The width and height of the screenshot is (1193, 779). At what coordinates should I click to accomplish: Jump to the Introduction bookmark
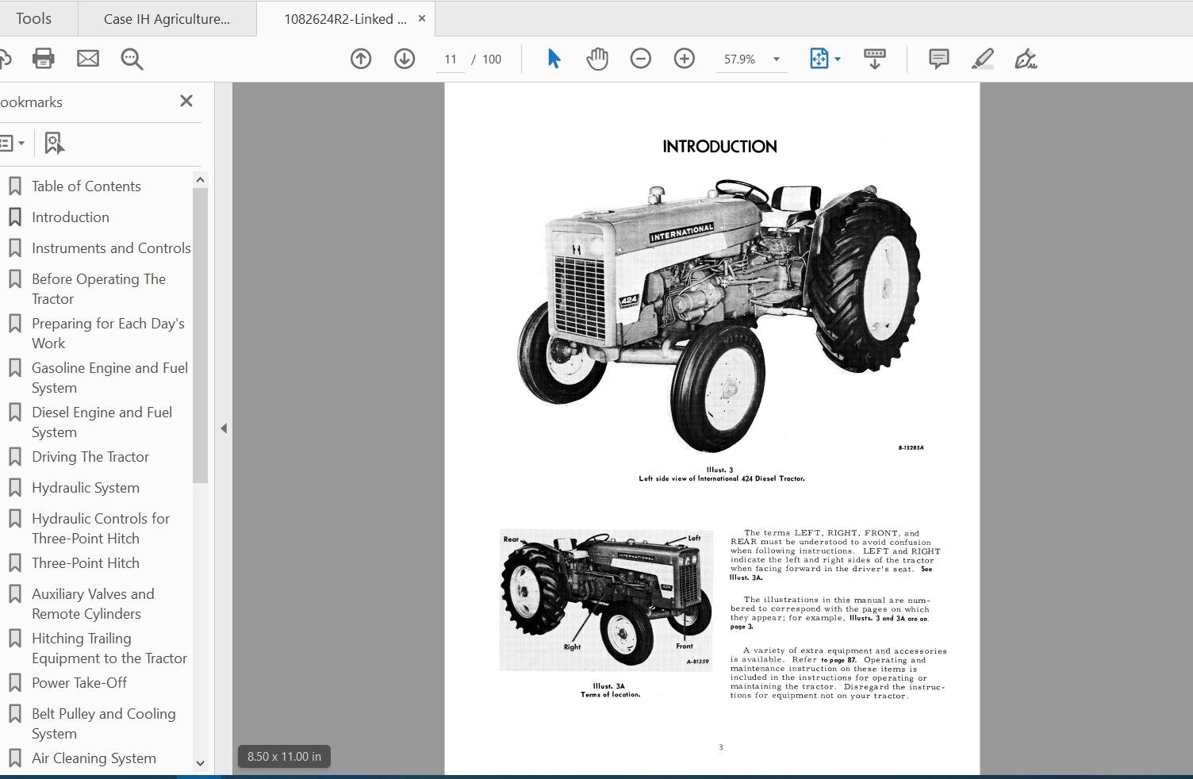[x=71, y=217]
